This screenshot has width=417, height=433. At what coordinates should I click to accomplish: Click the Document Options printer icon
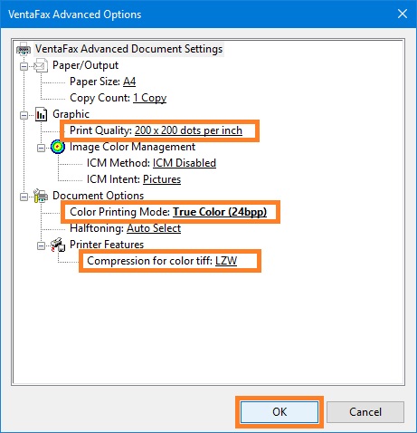[41, 196]
